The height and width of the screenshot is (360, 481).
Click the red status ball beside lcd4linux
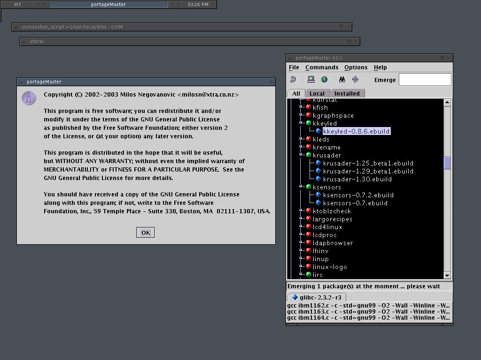click(309, 226)
